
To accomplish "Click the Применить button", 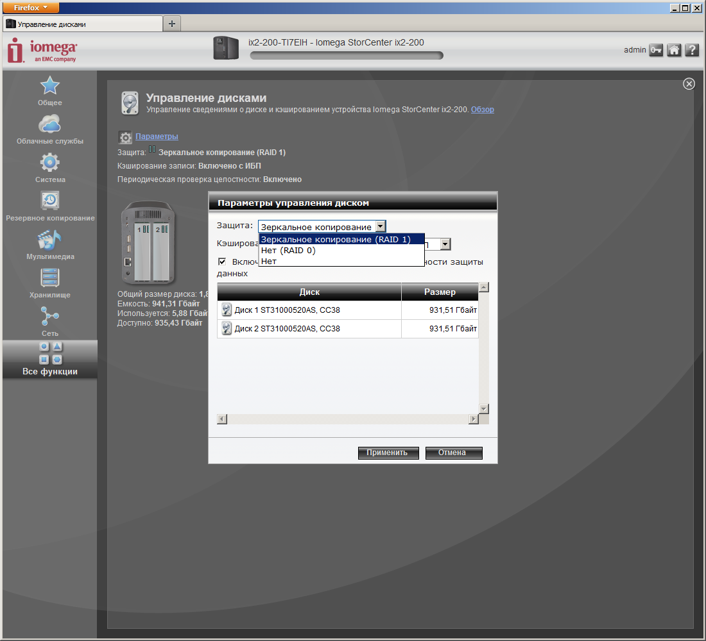I will pos(388,453).
